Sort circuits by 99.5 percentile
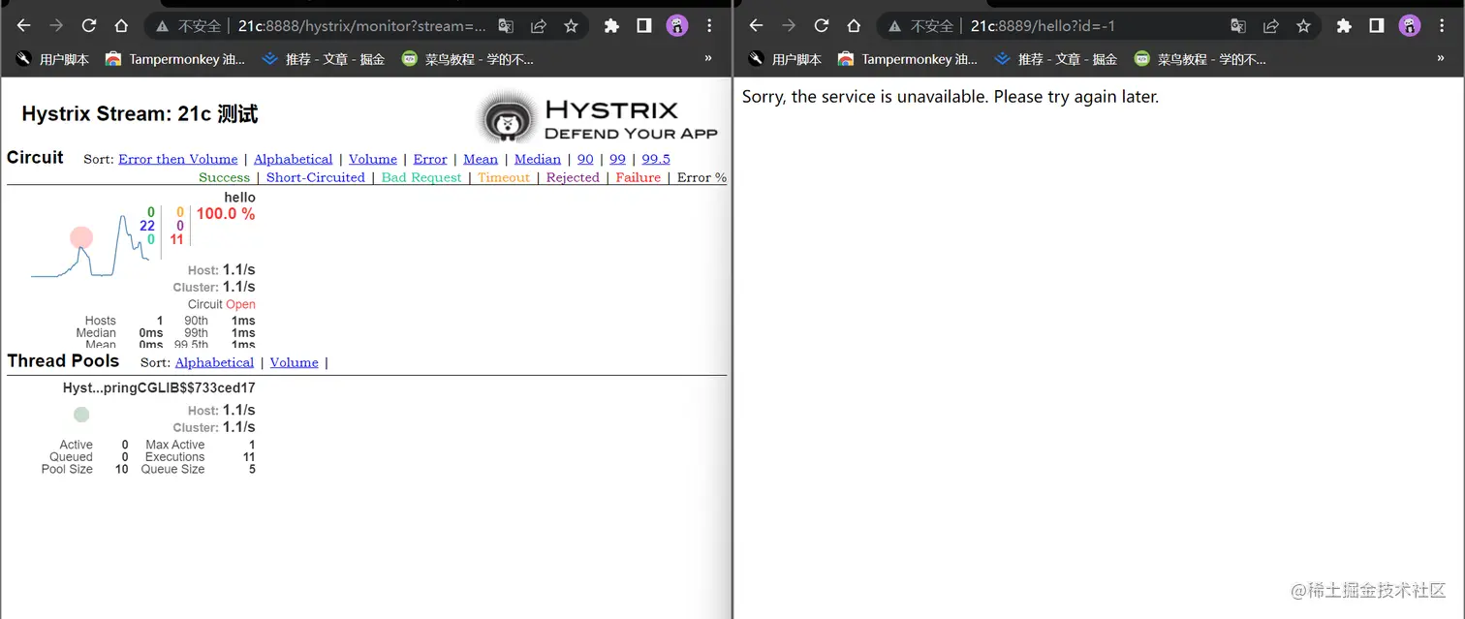 click(x=656, y=159)
